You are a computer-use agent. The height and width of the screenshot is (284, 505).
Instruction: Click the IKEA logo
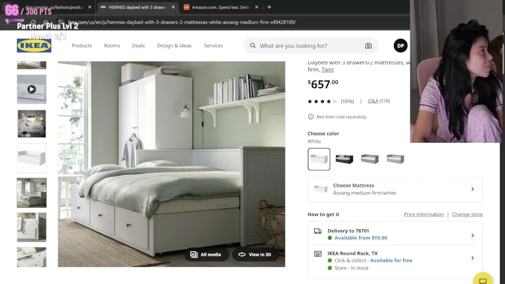34,45
